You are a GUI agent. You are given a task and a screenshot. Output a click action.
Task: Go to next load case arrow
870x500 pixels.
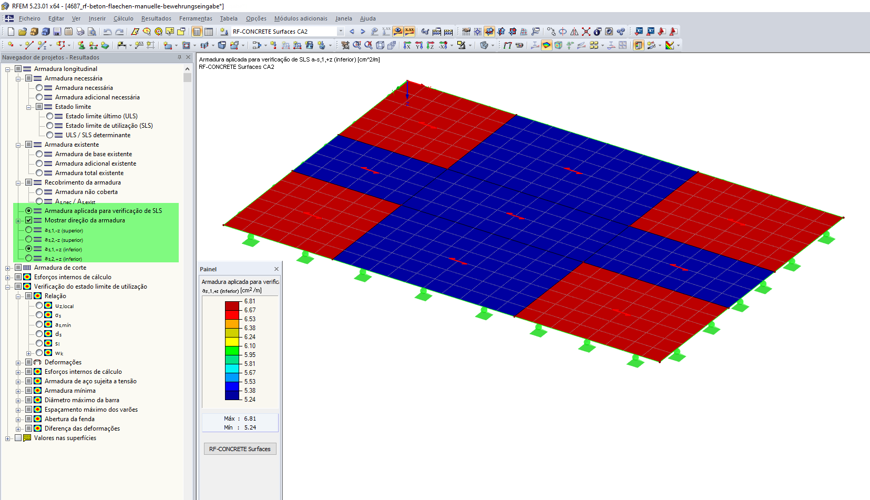(x=363, y=32)
